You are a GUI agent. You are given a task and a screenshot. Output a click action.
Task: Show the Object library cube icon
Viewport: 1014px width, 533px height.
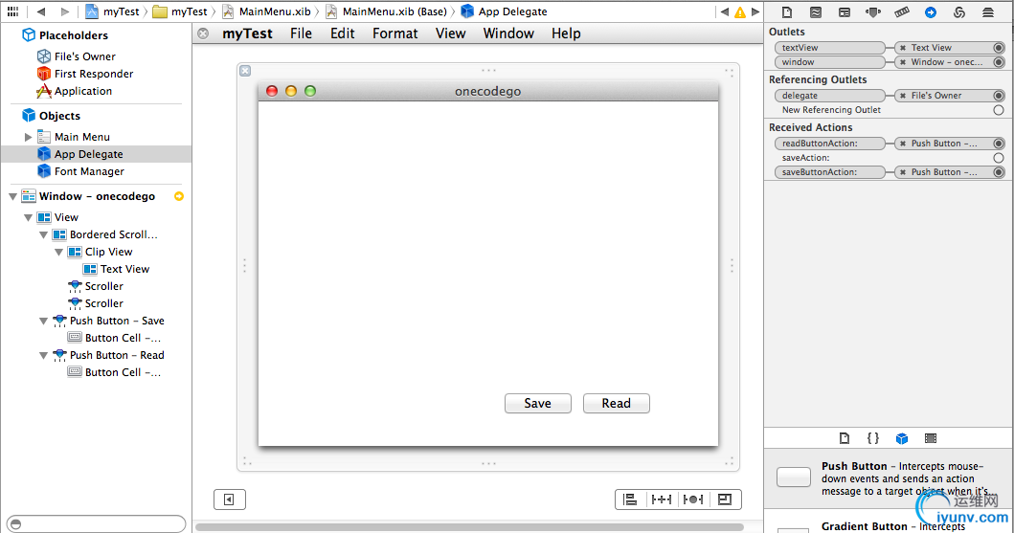click(x=902, y=438)
